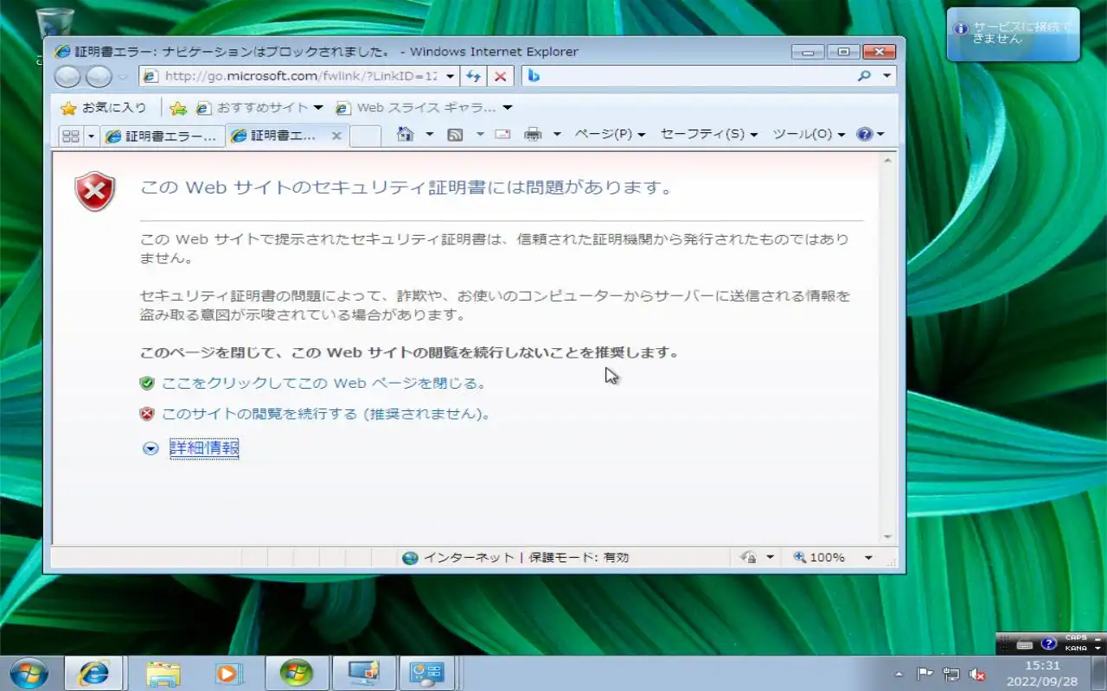Open the お気に入り favorites button
Image resolution: width=1107 pixels, height=691 pixels.
pyautogui.click(x=104, y=108)
